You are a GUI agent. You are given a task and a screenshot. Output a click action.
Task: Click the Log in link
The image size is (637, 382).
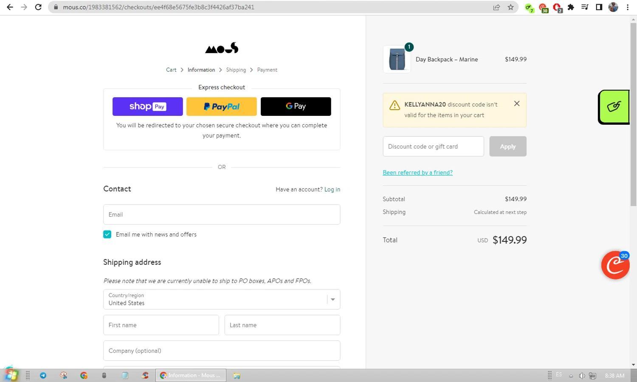[x=332, y=189]
